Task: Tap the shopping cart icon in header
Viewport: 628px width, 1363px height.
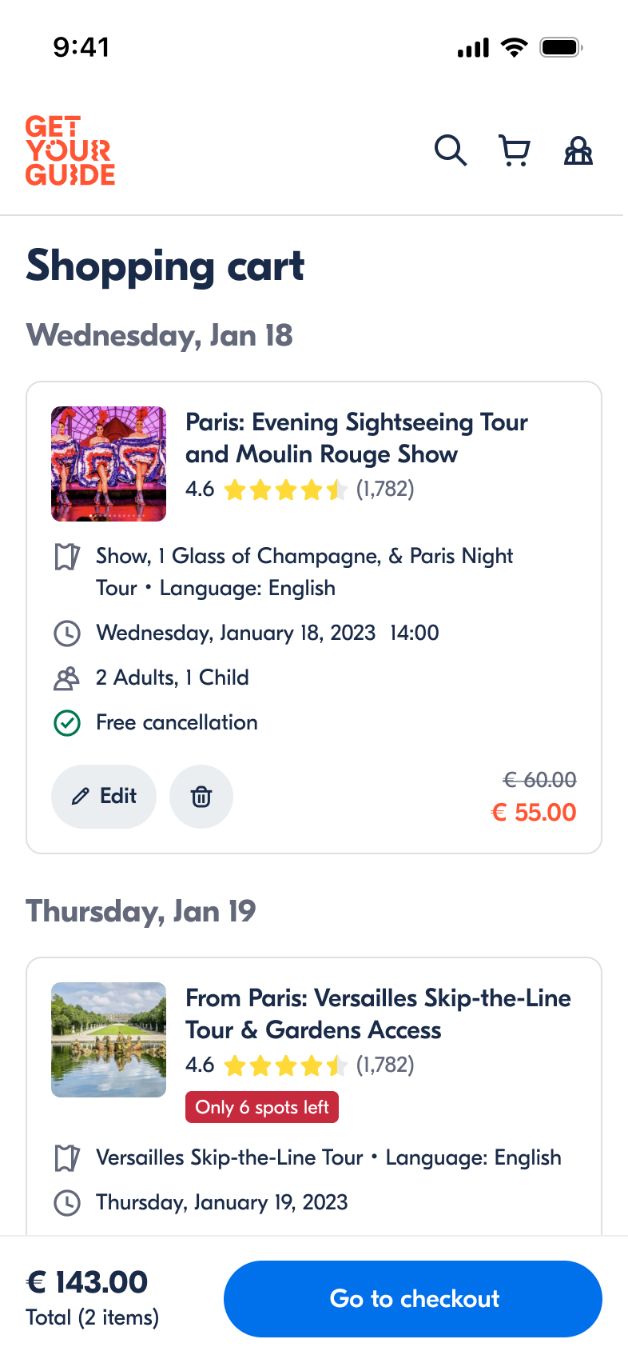Action: (x=515, y=150)
